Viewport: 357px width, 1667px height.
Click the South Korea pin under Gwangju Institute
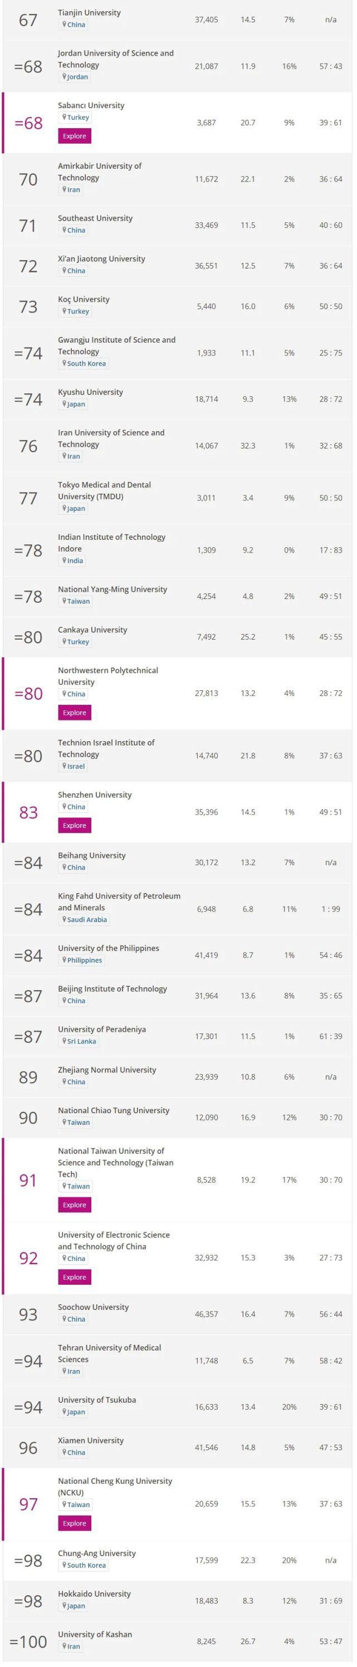65,364
